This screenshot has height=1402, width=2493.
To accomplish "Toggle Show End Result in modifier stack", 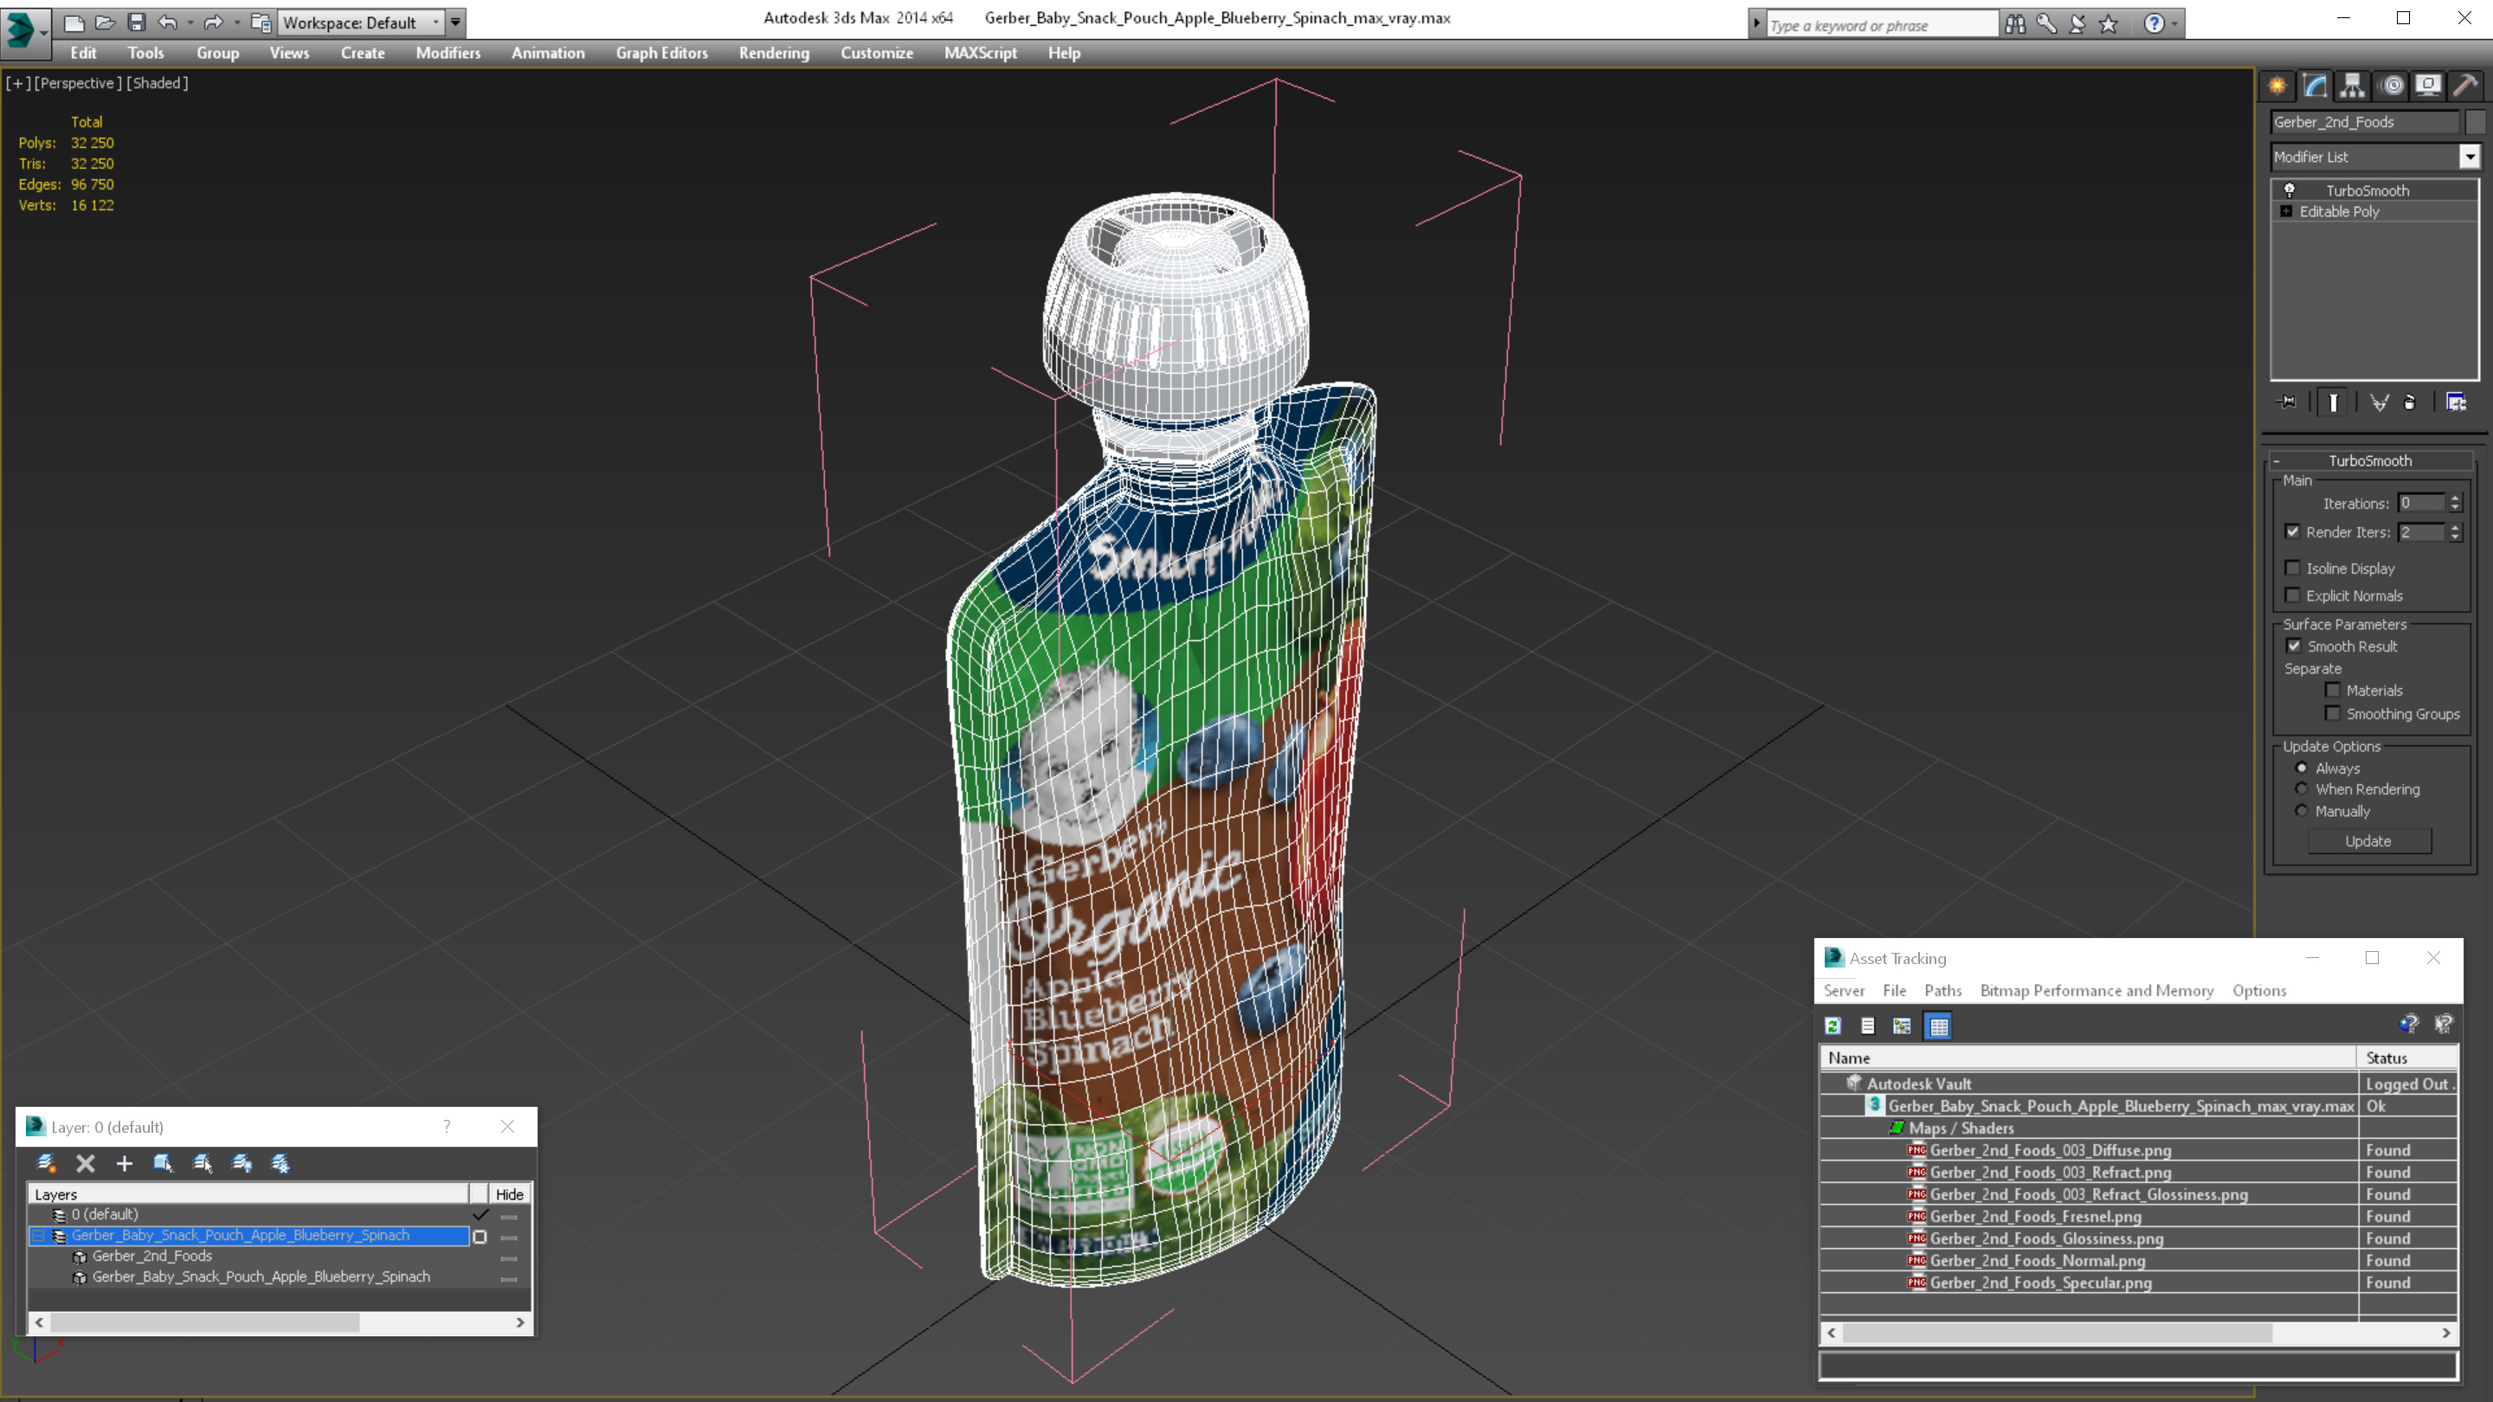I will click(x=2334, y=402).
